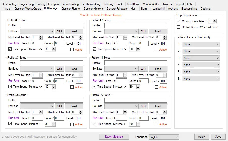Open the Blacksmithing tab
228x141 pixels.
[x=189, y=9]
